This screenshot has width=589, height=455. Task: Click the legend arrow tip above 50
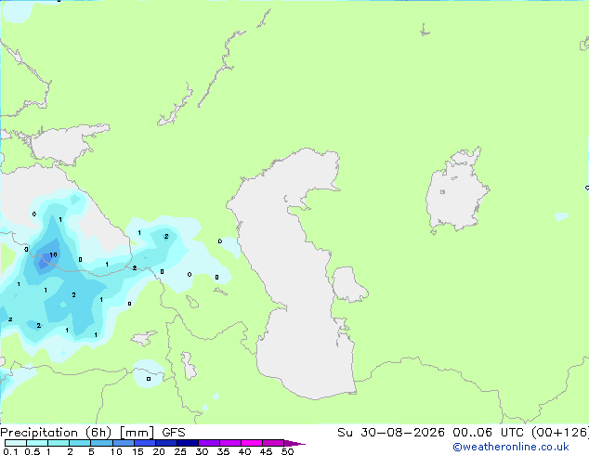pos(294,443)
